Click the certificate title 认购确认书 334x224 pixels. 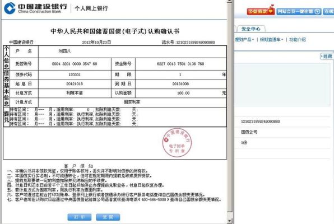[x=115, y=31]
